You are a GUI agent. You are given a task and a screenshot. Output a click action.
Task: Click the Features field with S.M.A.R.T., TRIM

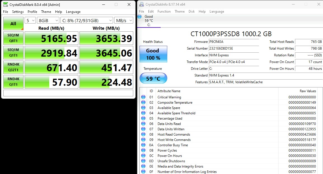[x=266, y=82]
